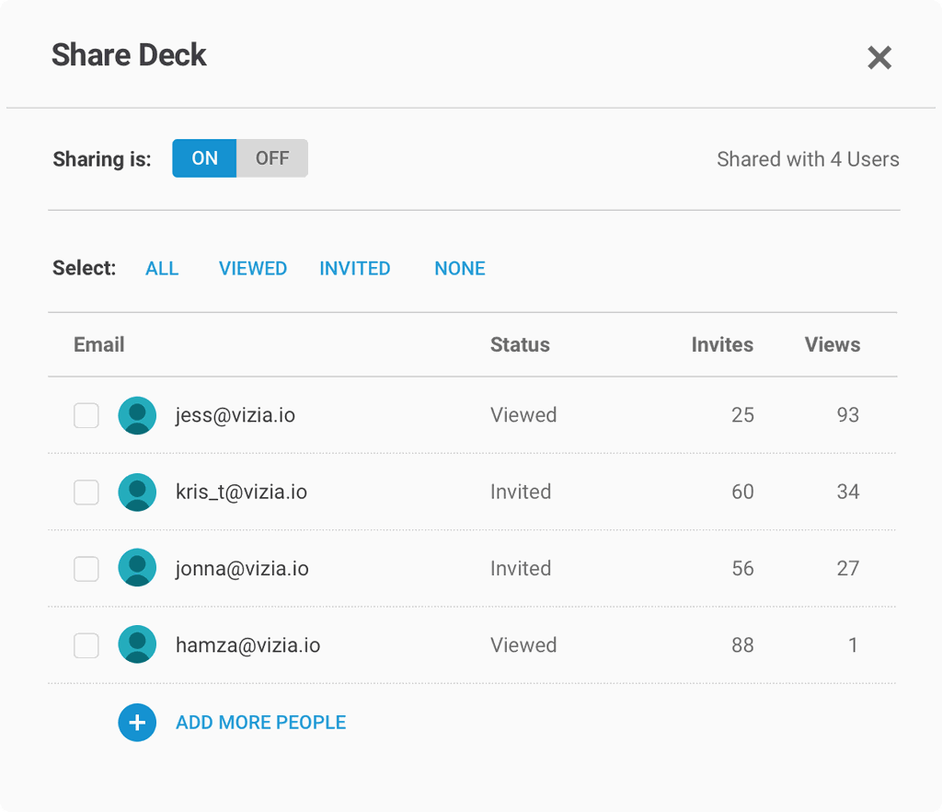The height and width of the screenshot is (812, 942).
Task: Click the avatar icon for jonna@vizia.io
Action: tap(137, 569)
